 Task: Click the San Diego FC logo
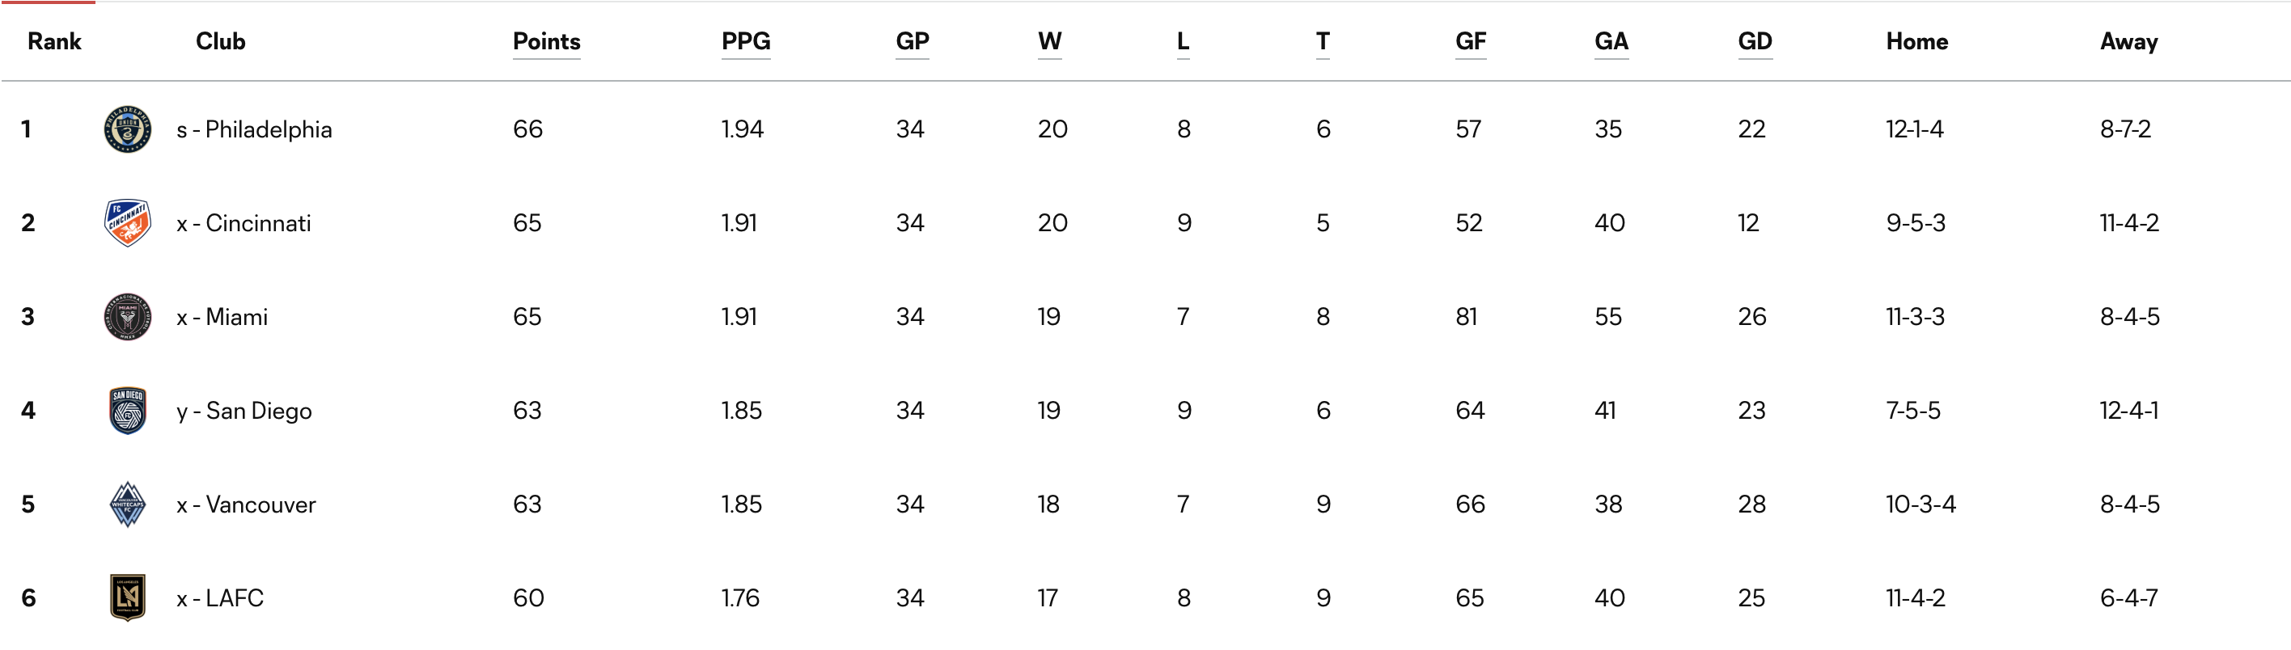(x=127, y=411)
